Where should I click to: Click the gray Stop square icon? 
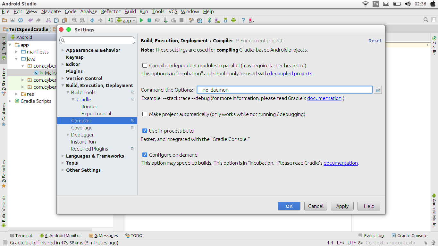coord(181,20)
